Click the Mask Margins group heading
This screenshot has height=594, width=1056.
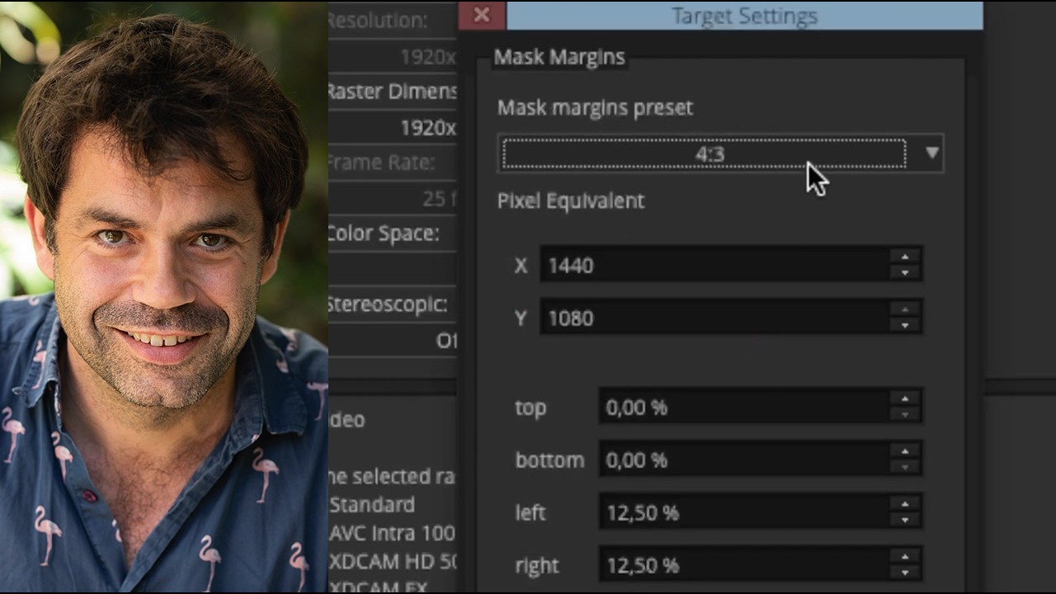click(x=559, y=57)
